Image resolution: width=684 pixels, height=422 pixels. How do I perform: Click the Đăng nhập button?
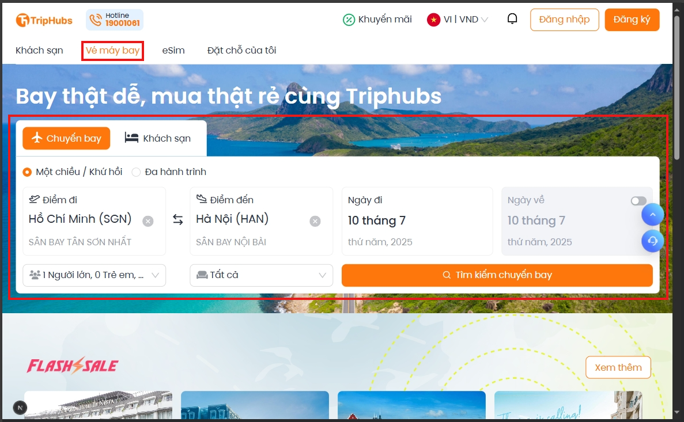tap(565, 20)
